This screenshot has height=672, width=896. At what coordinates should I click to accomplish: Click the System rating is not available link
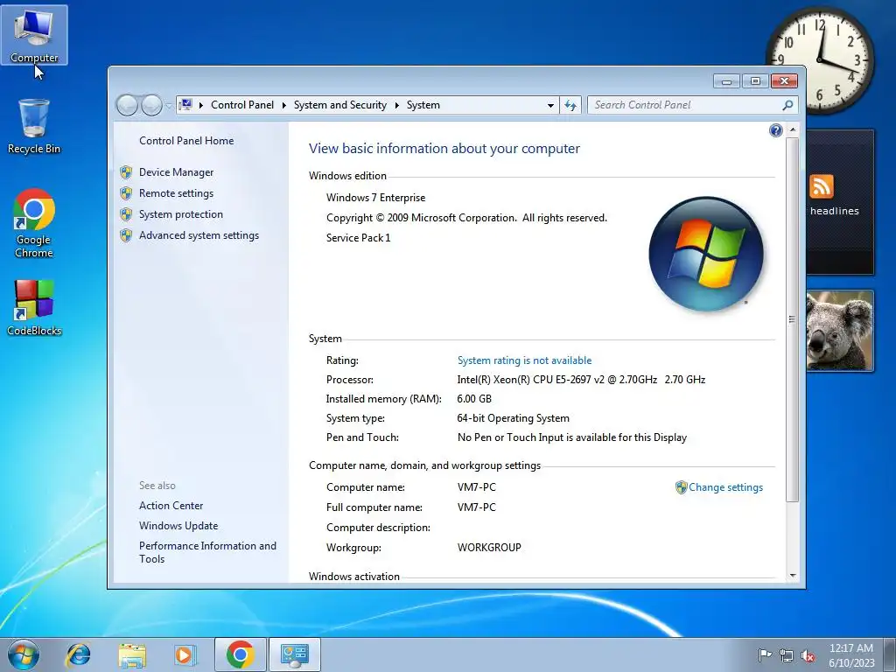click(x=525, y=360)
